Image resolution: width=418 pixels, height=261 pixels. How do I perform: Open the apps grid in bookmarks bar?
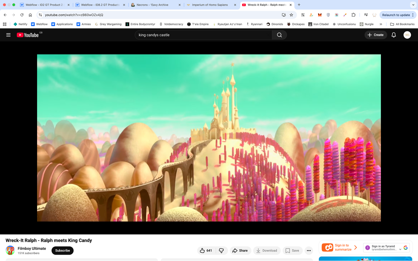tap(5, 24)
